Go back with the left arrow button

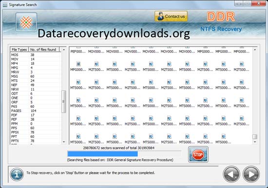click(231, 174)
